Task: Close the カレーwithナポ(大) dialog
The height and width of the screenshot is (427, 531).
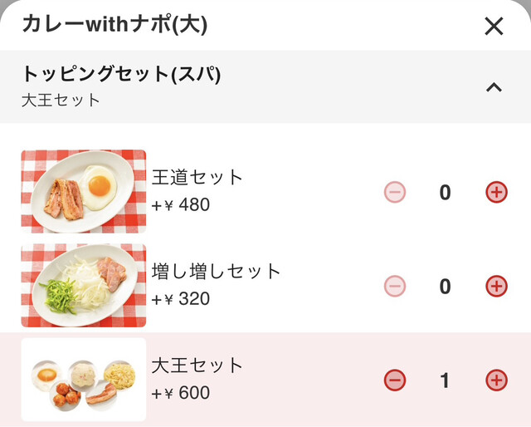Action: (494, 27)
